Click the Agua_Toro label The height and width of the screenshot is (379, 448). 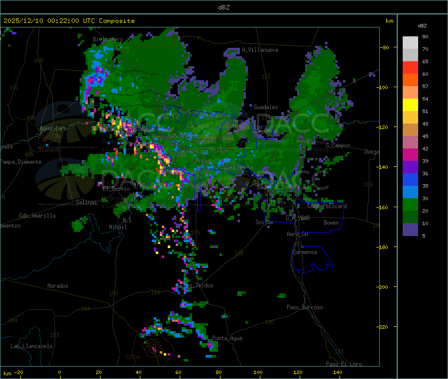click(53, 128)
